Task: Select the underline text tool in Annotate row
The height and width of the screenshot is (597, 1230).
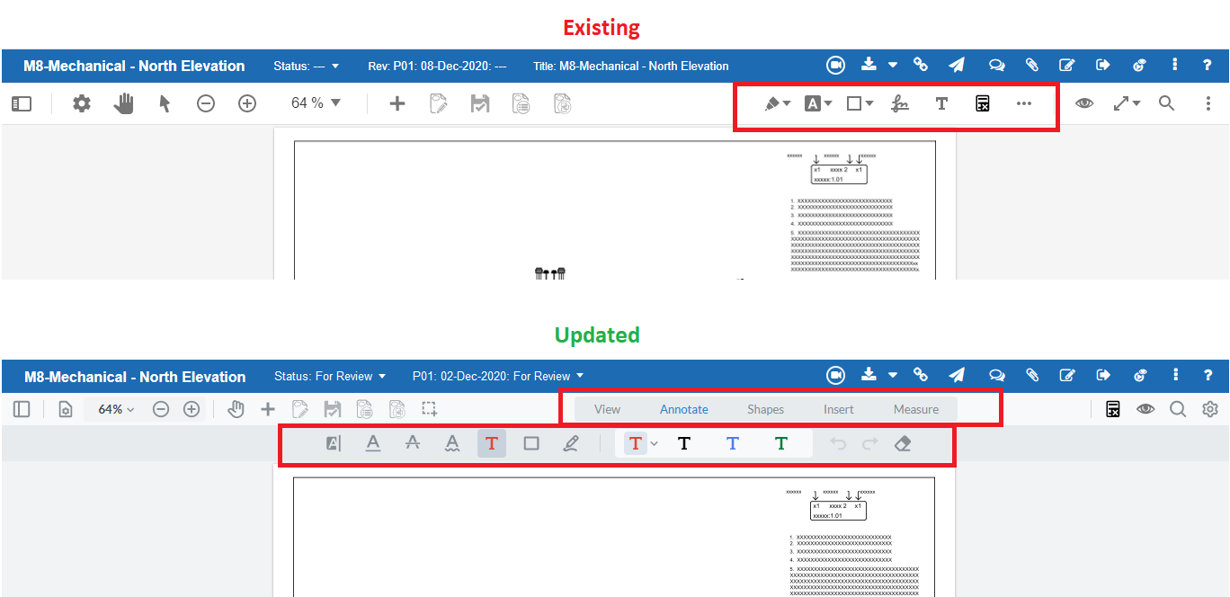Action: pos(373,443)
